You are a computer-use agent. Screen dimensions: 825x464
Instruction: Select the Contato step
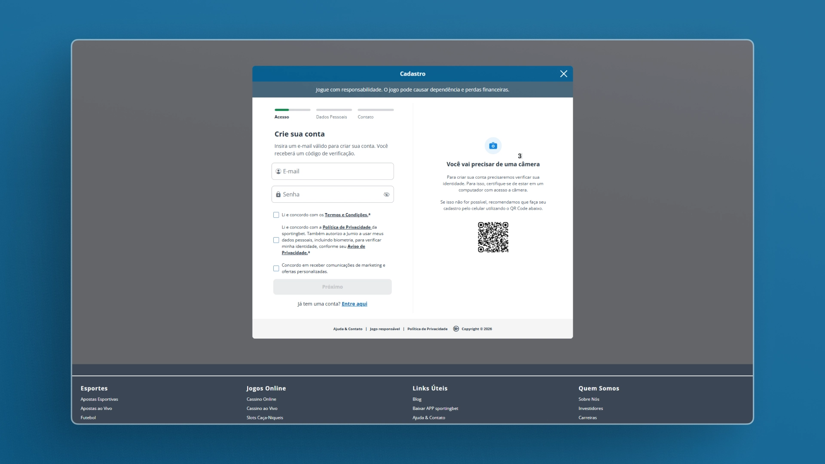coord(366,117)
